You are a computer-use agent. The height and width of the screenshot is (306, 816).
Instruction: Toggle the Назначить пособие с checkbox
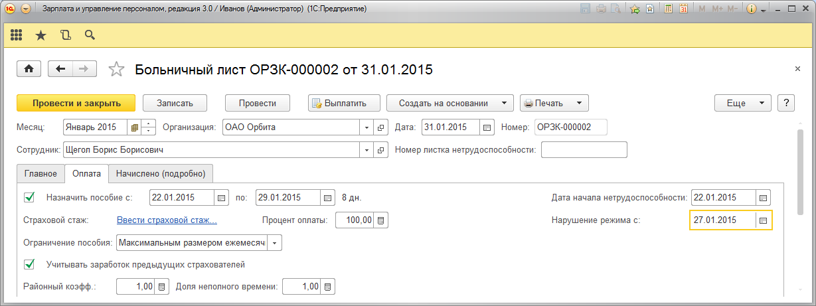pyautogui.click(x=29, y=197)
